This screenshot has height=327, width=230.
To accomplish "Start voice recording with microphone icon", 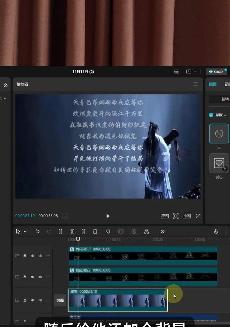I will (x=216, y=231).
